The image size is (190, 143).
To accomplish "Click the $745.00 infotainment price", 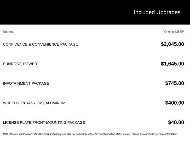I will tap(175, 83).
